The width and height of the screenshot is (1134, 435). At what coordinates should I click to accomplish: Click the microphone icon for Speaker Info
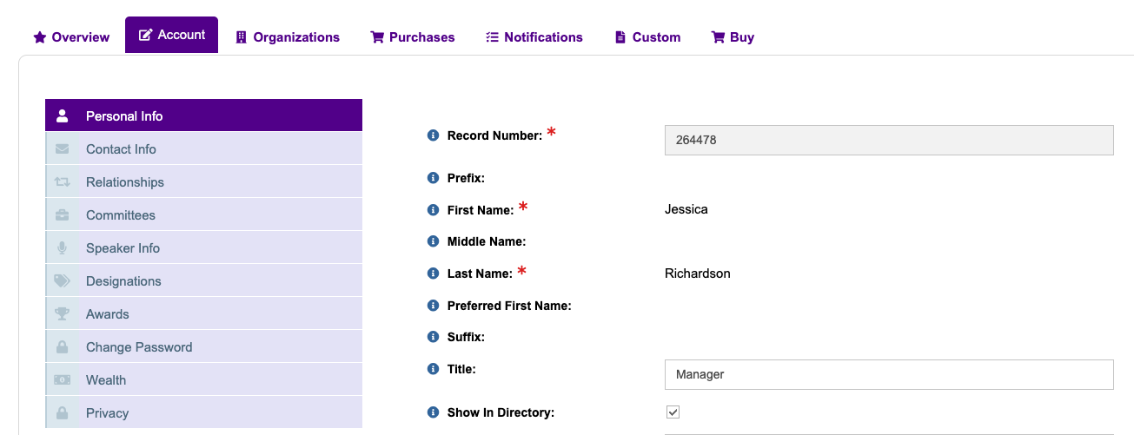[x=62, y=248]
